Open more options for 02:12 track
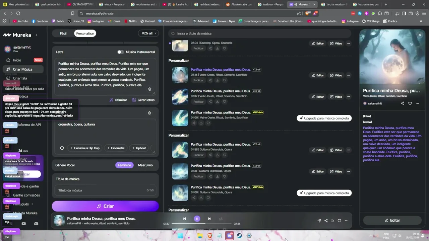The width and height of the screenshot is (429, 241). point(349,97)
